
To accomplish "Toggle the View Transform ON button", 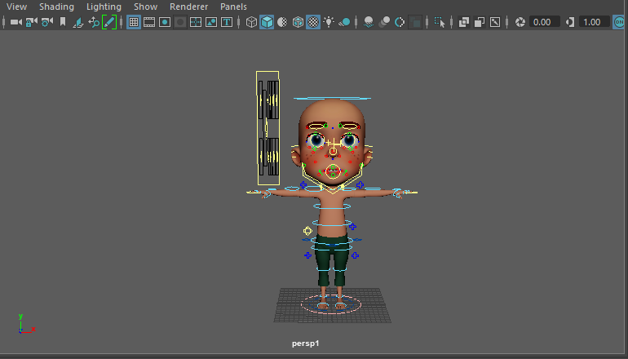I will (x=619, y=22).
